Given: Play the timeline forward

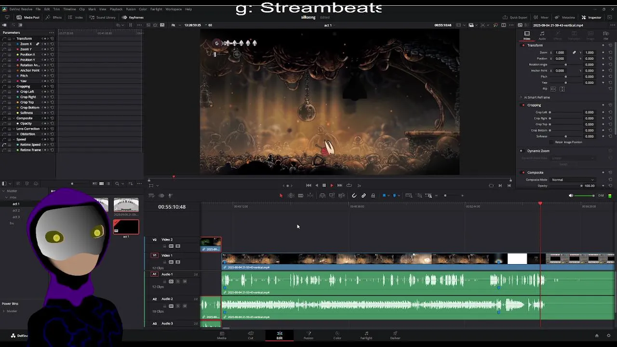Looking at the screenshot, I should pyautogui.click(x=332, y=185).
